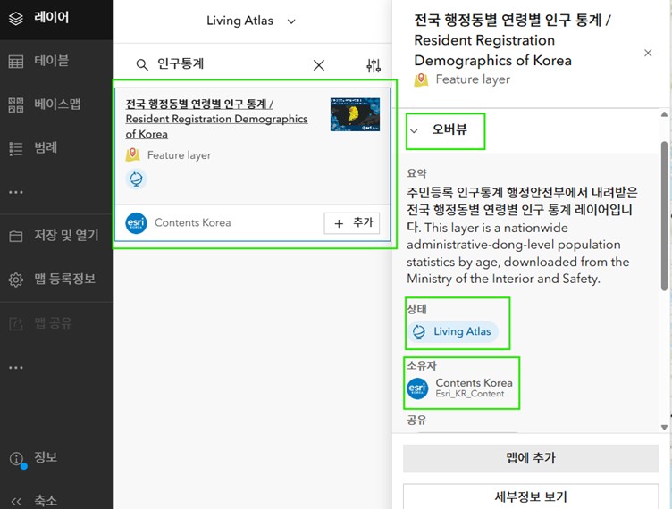Click the Korea map thumbnail on result card

[x=355, y=114]
